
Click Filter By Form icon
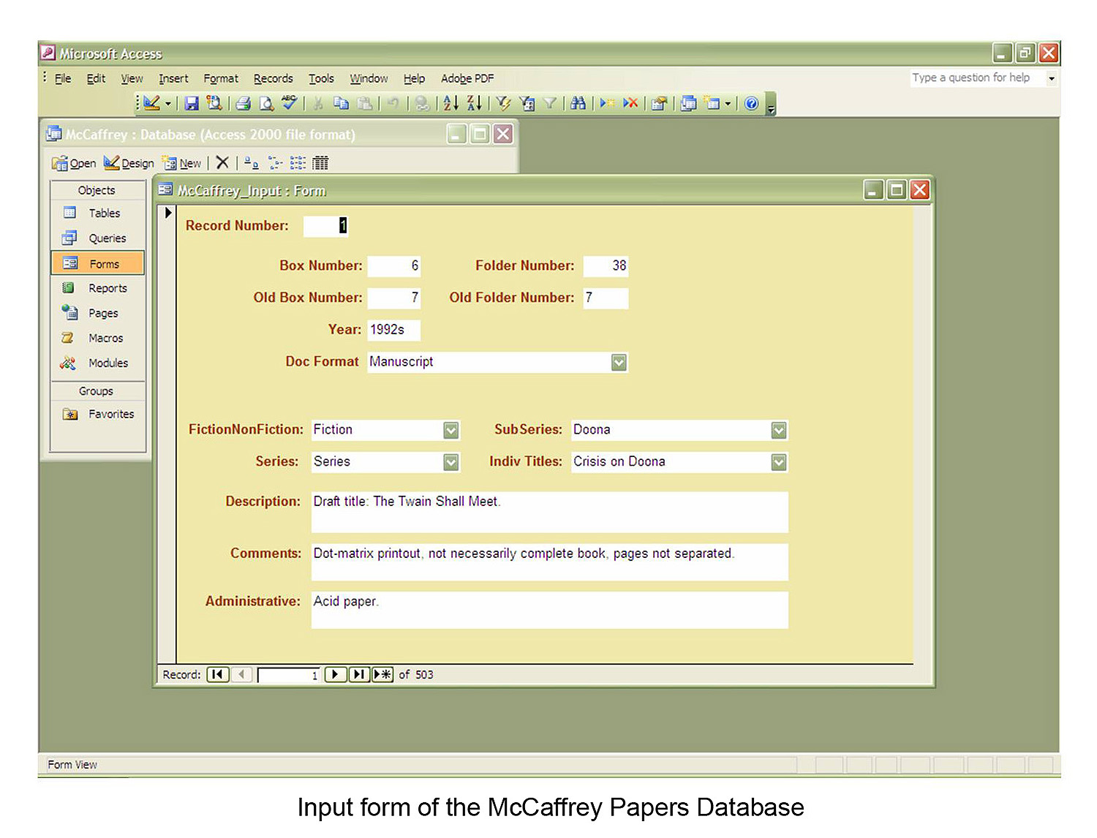[527, 104]
